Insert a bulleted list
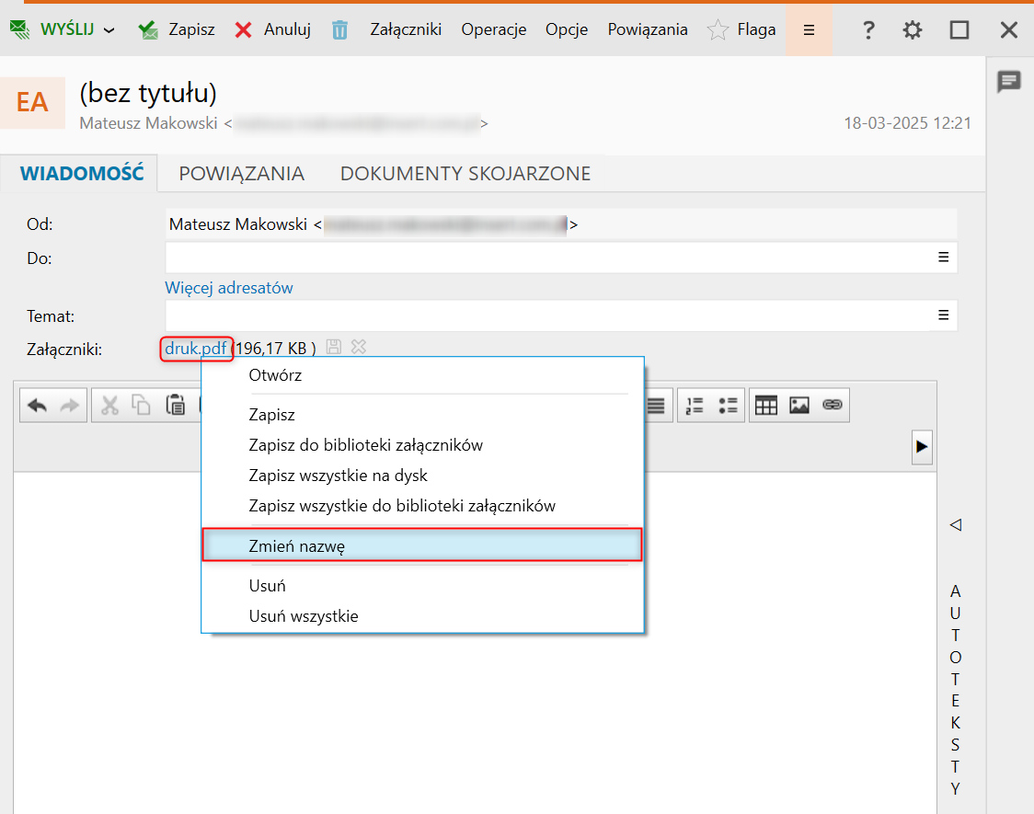The image size is (1034, 814). click(x=728, y=406)
